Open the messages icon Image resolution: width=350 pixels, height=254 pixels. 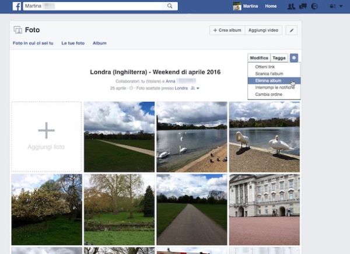(x=303, y=6)
